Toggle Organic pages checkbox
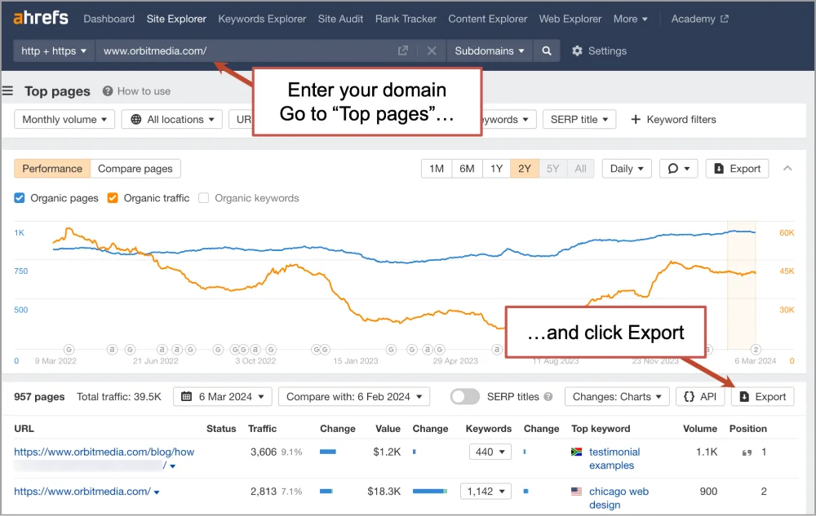This screenshot has height=516, width=816. pyautogui.click(x=20, y=198)
